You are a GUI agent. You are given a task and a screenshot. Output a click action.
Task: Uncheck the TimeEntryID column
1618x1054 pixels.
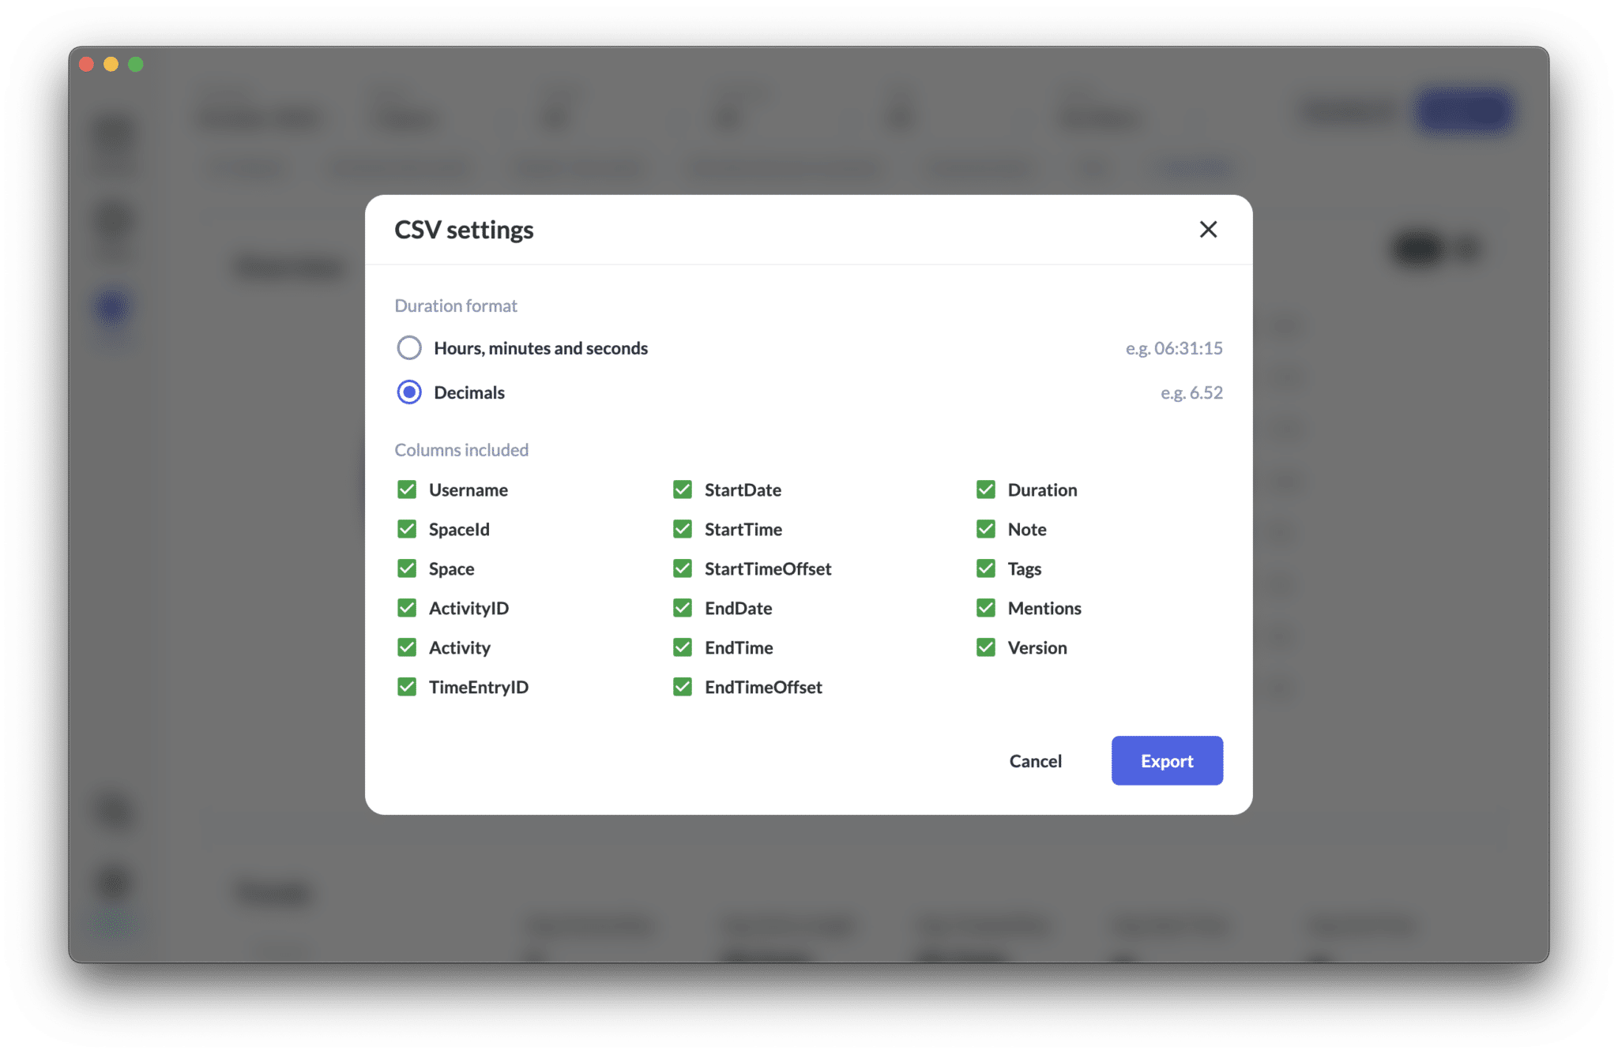[407, 687]
